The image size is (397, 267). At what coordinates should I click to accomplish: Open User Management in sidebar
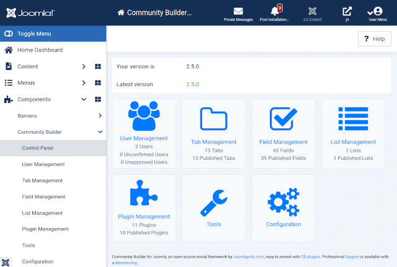[x=43, y=164]
